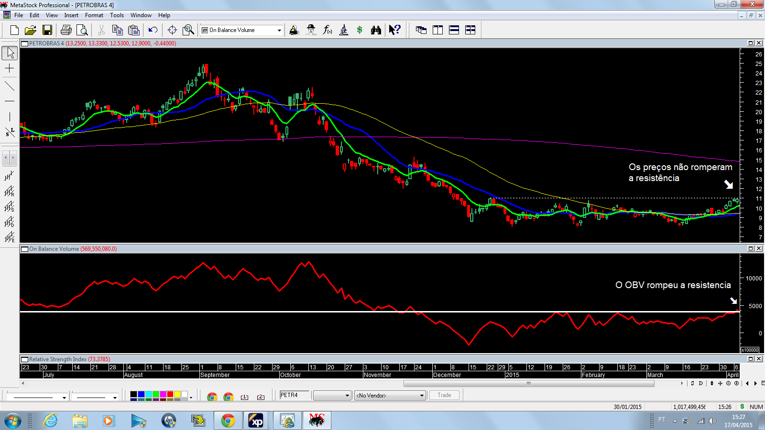Click the next-security right arrow near the scrollbar
This screenshot has width=765, height=430.
tap(756, 383)
